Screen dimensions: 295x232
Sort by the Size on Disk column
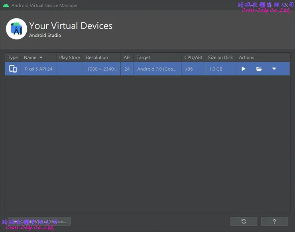coord(220,58)
